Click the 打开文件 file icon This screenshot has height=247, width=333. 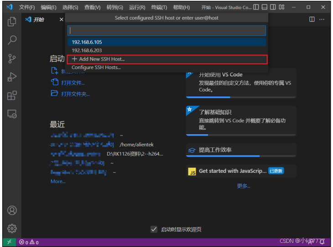(55, 82)
